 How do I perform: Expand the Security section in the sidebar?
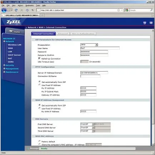tap(10, 65)
